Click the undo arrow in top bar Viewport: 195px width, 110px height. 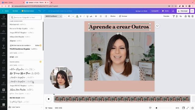click(40, 11)
